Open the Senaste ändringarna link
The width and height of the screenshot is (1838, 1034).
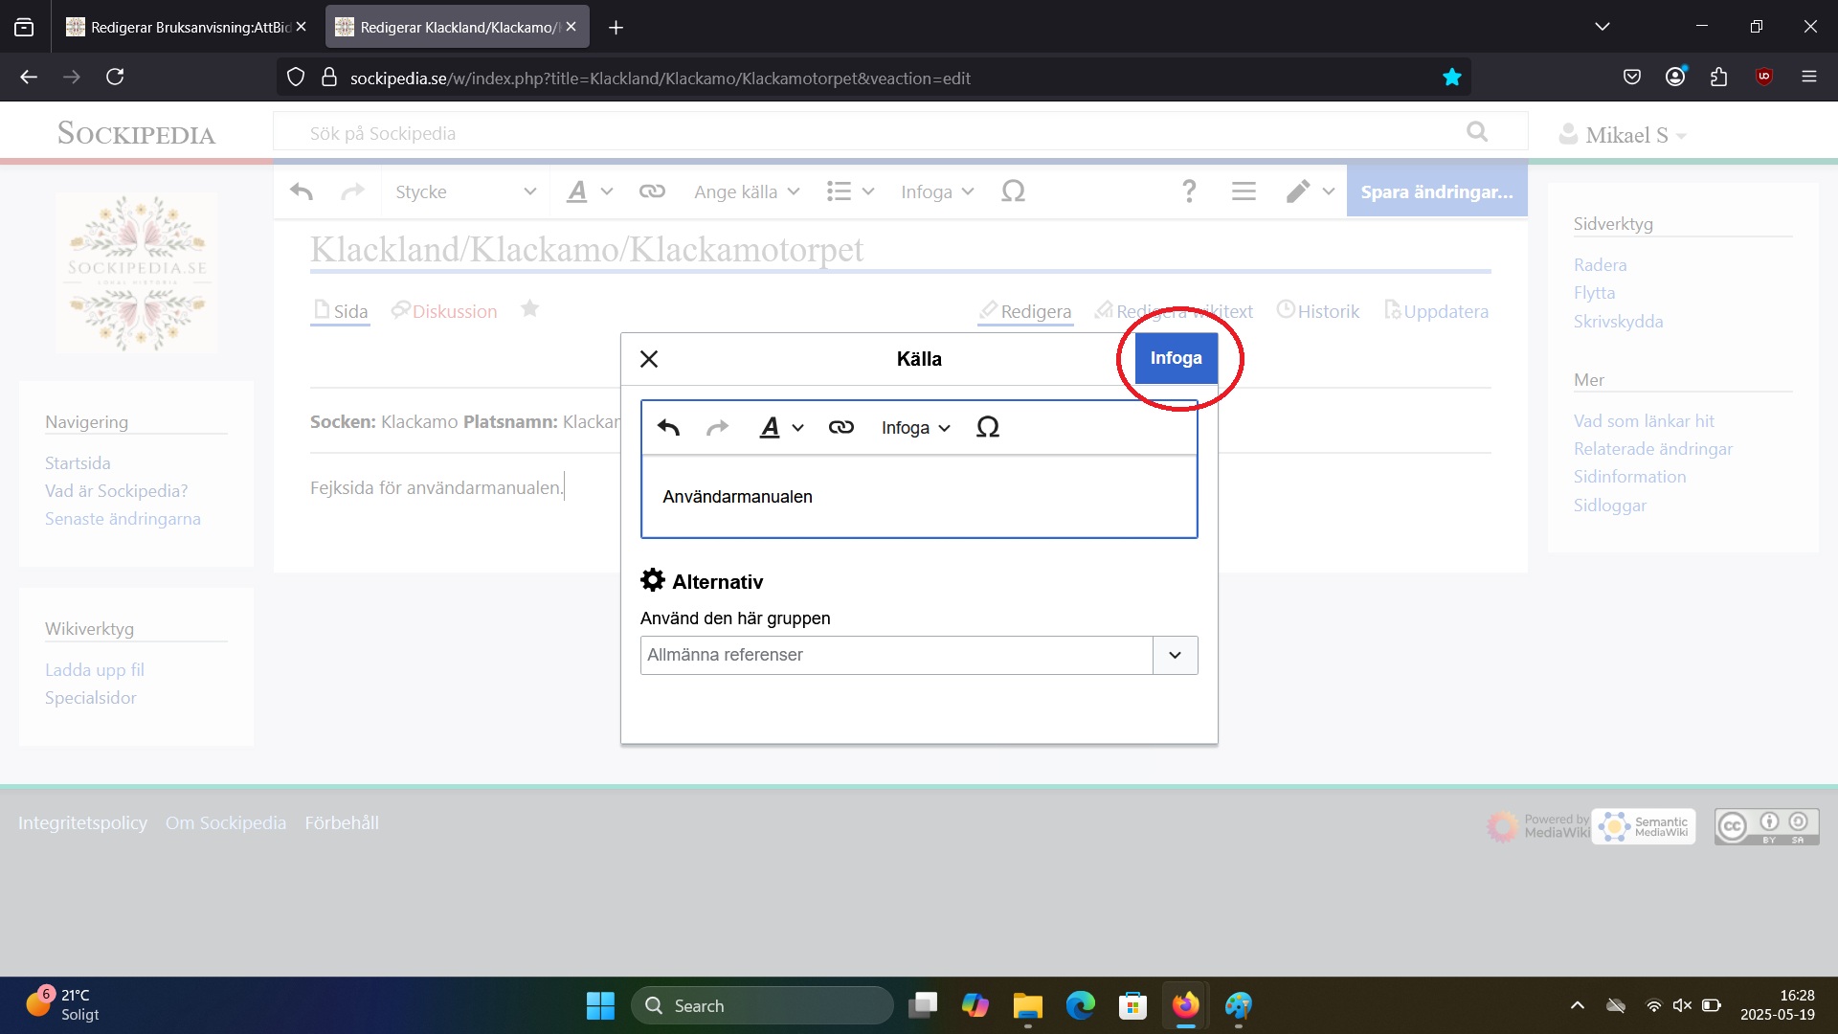[123, 518]
